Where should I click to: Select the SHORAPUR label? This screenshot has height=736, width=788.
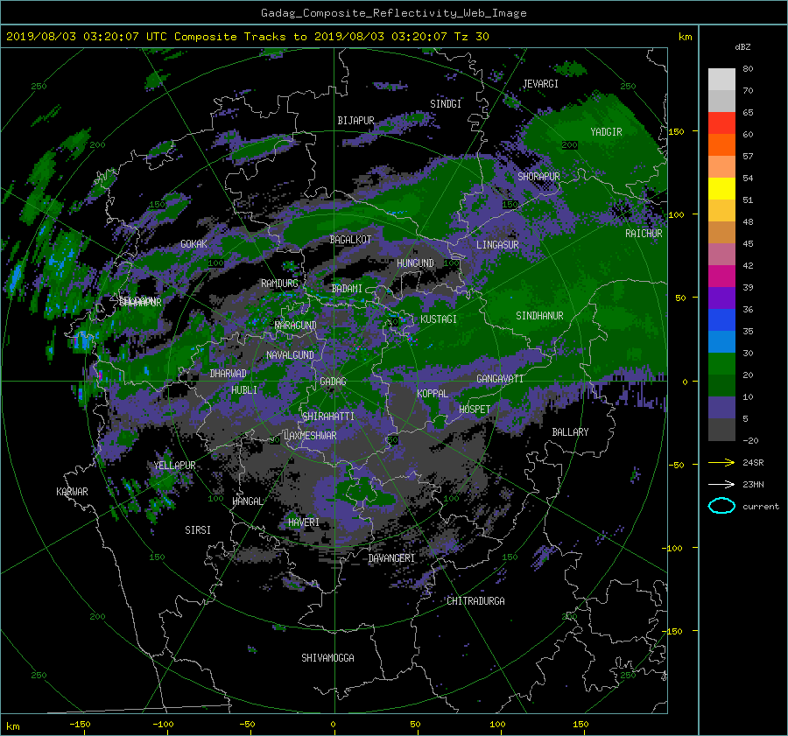[538, 177]
